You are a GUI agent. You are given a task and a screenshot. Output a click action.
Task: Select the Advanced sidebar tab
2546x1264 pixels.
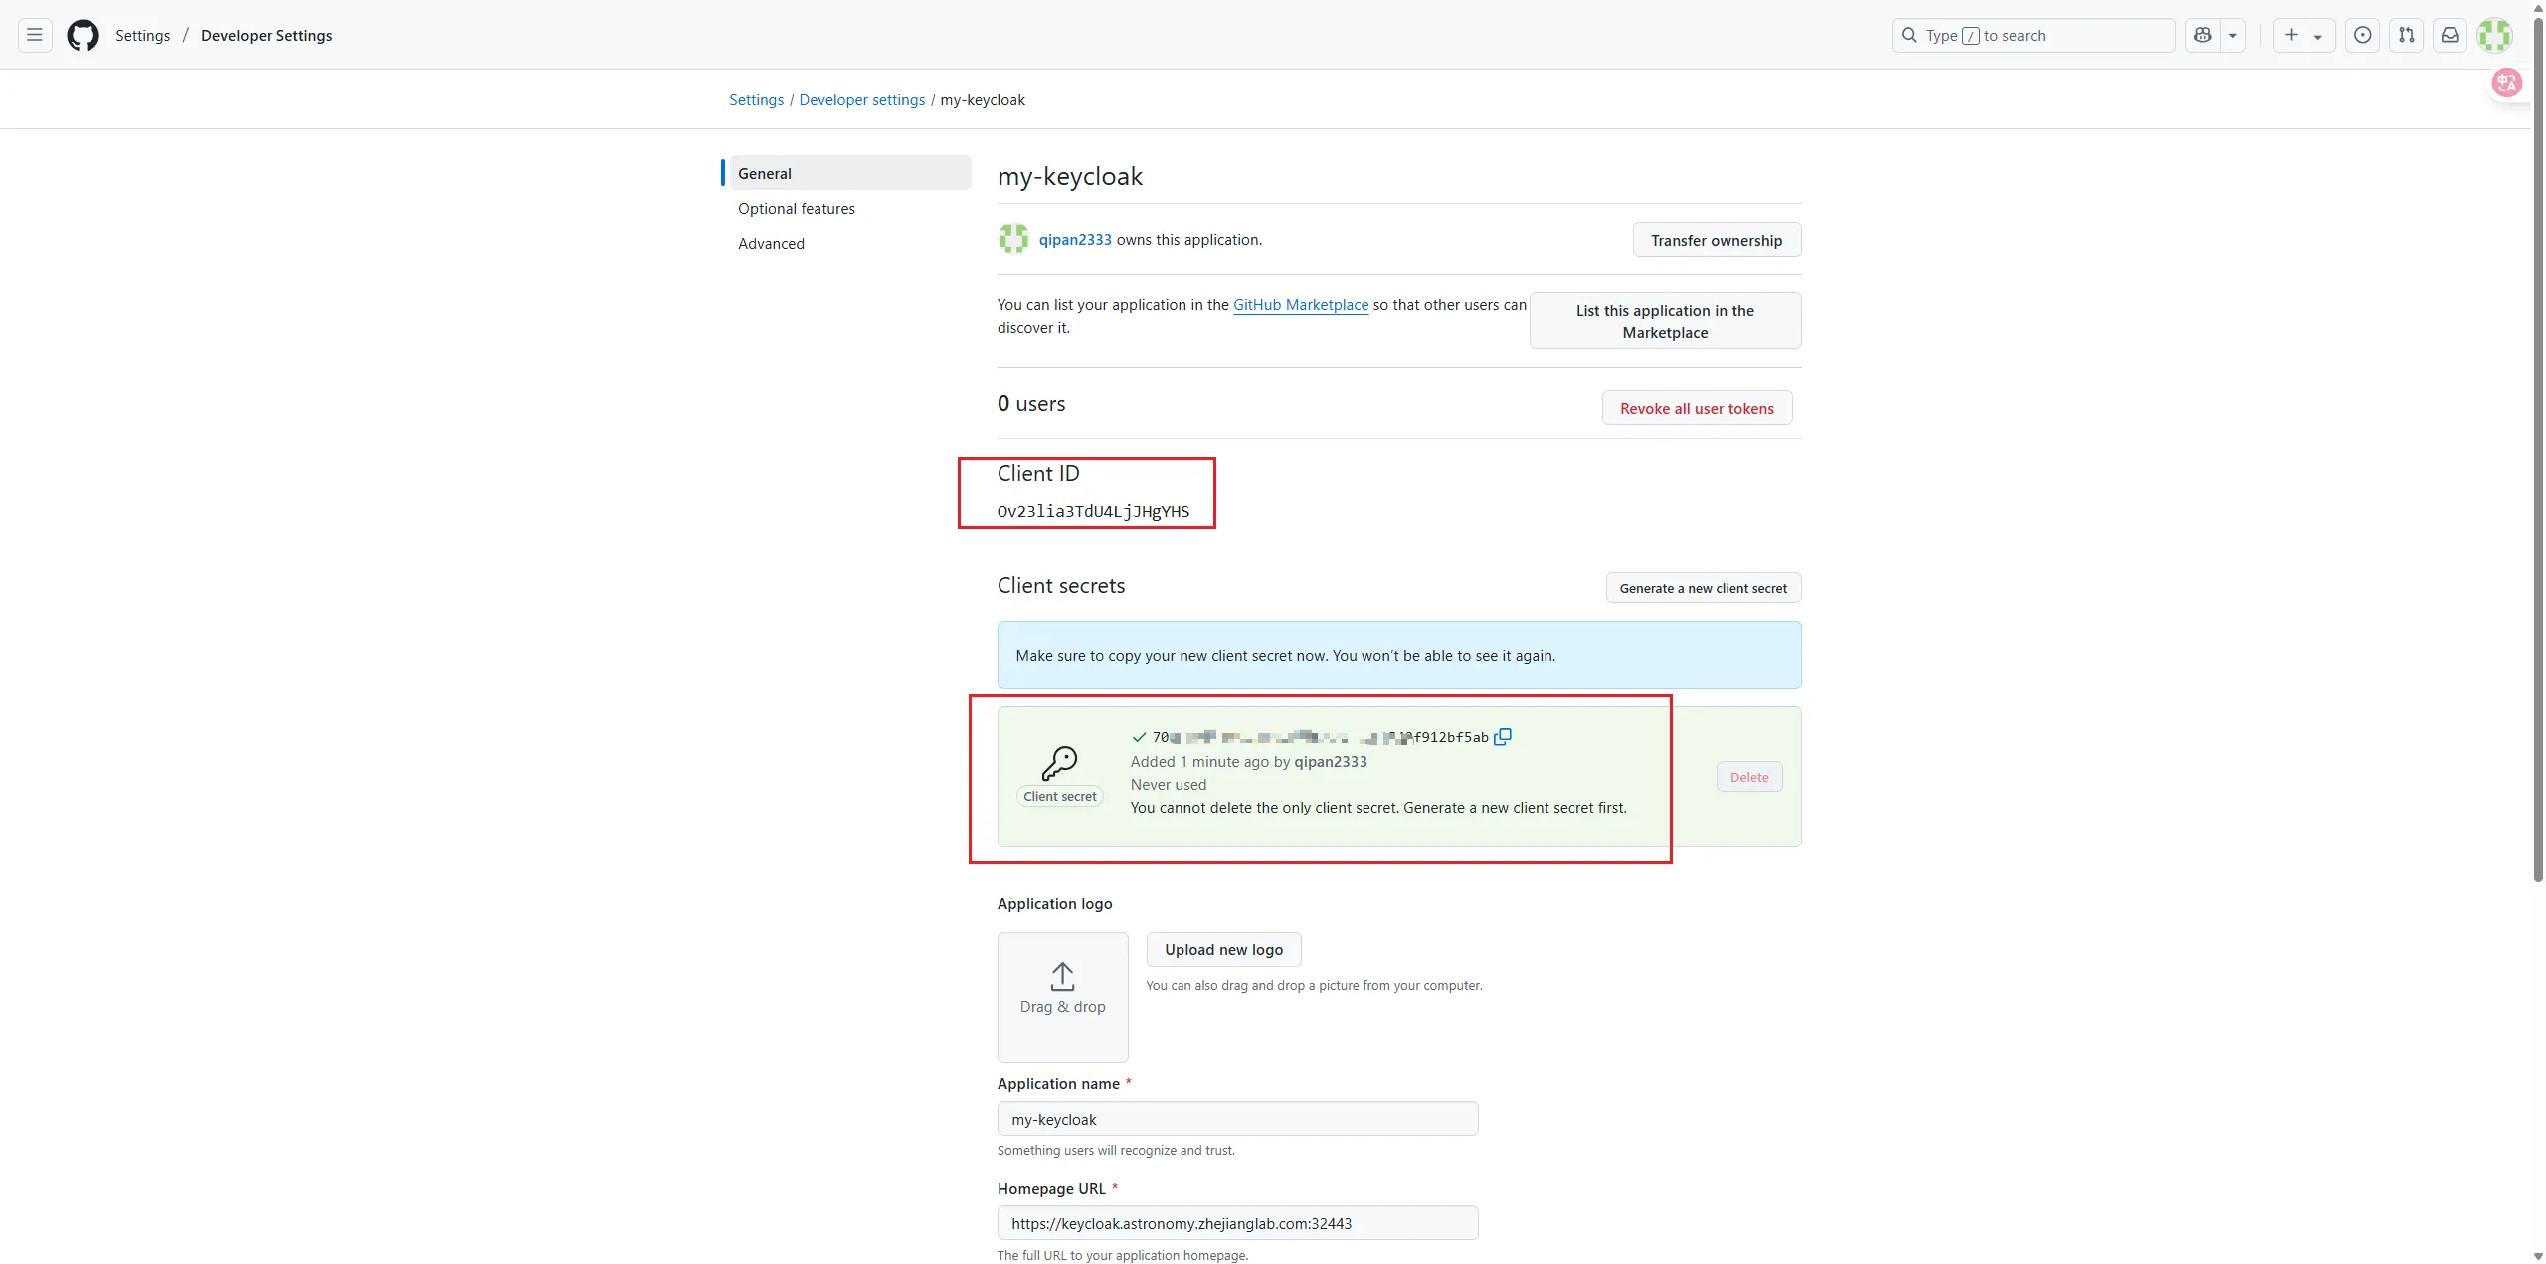tap(849, 243)
